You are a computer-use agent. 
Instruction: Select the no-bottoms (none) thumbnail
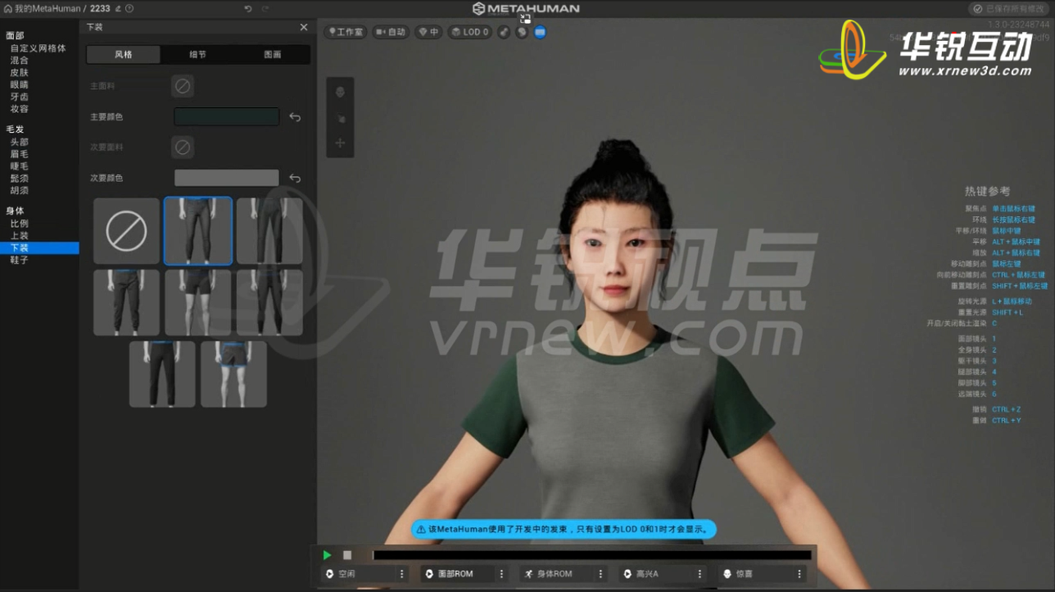coord(126,231)
